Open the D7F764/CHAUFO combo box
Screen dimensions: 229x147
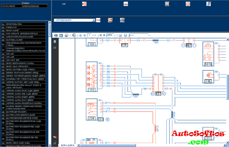click(x=74, y=20)
